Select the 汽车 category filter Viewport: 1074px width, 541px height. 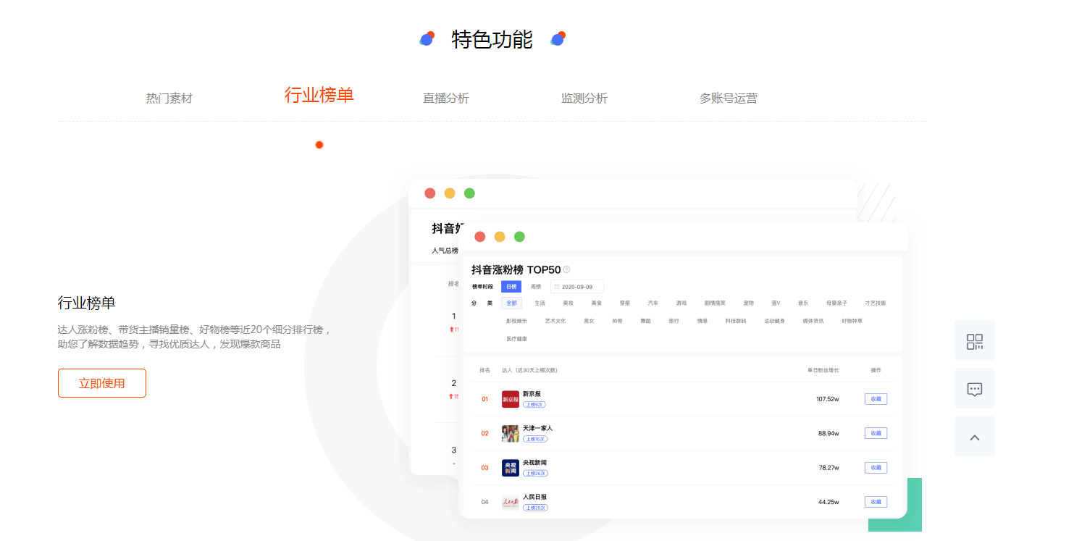click(653, 303)
